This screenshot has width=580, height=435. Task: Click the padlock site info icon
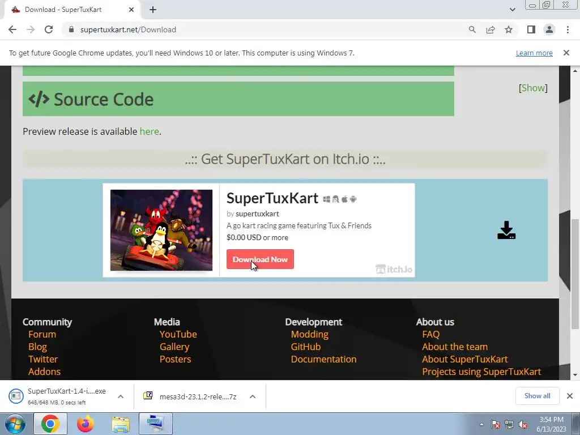pos(71,29)
